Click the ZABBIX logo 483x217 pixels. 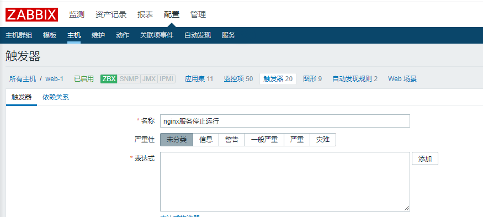coord(31,14)
